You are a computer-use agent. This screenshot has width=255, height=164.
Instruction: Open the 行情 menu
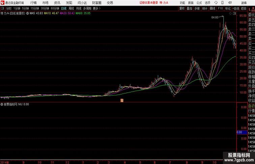[33, 3]
